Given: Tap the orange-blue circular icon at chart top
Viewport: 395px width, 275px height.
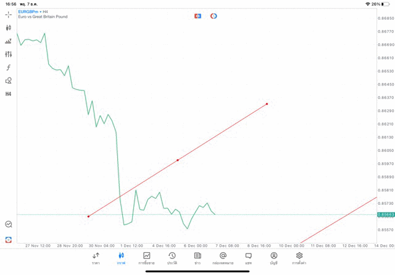Looking at the screenshot, I should 214,15.
